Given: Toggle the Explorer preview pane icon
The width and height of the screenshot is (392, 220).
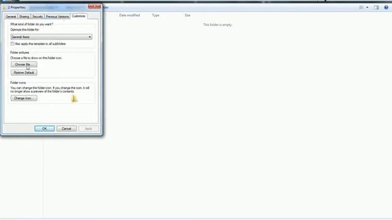Looking at the screenshot, I should (x=376, y=7).
